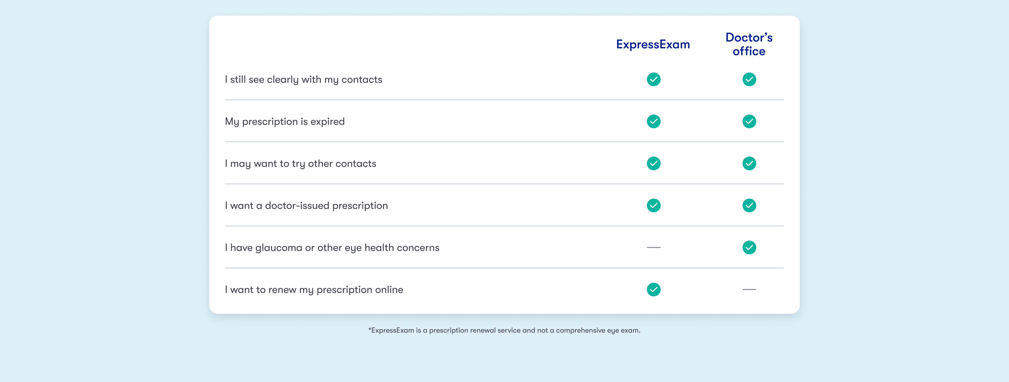Click ExpressExam checkmark for 'doctor-issued prescription'
Viewport: 1009px width, 382px height.
point(653,205)
